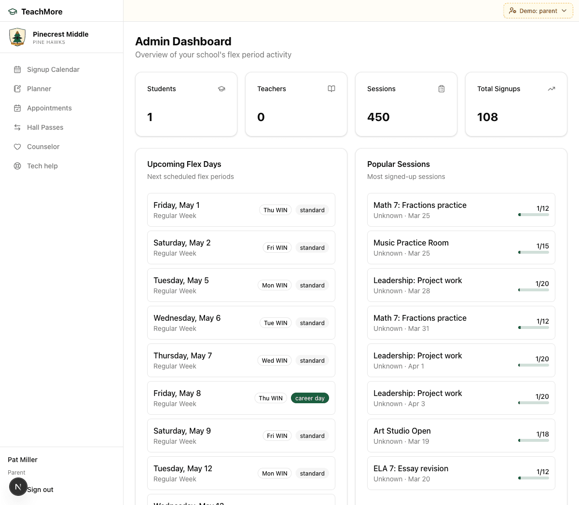
Task: Click the Upcoming Flex Days heading
Action: (184, 164)
